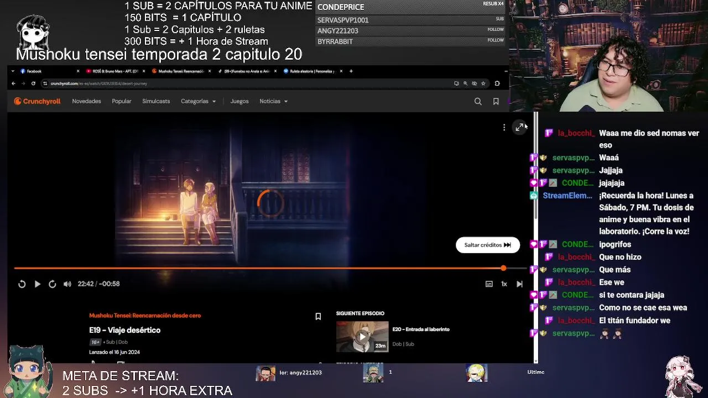Close the Mushoku Tensei browser tab

[210, 71]
